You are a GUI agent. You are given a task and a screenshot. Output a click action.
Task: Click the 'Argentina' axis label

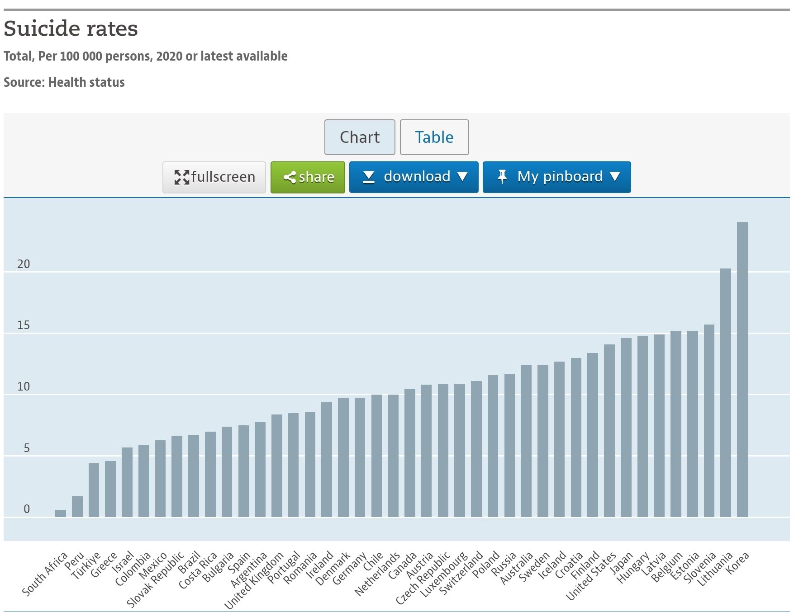pos(249,570)
